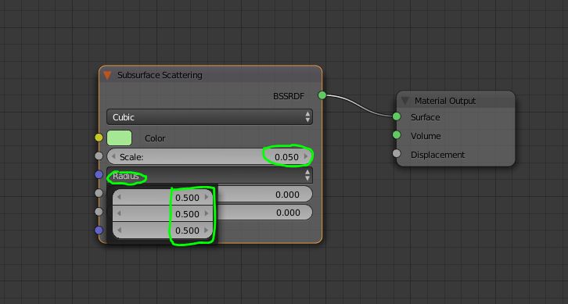Click the bottom blue socket below Radius
568x304 pixels.
(x=99, y=231)
